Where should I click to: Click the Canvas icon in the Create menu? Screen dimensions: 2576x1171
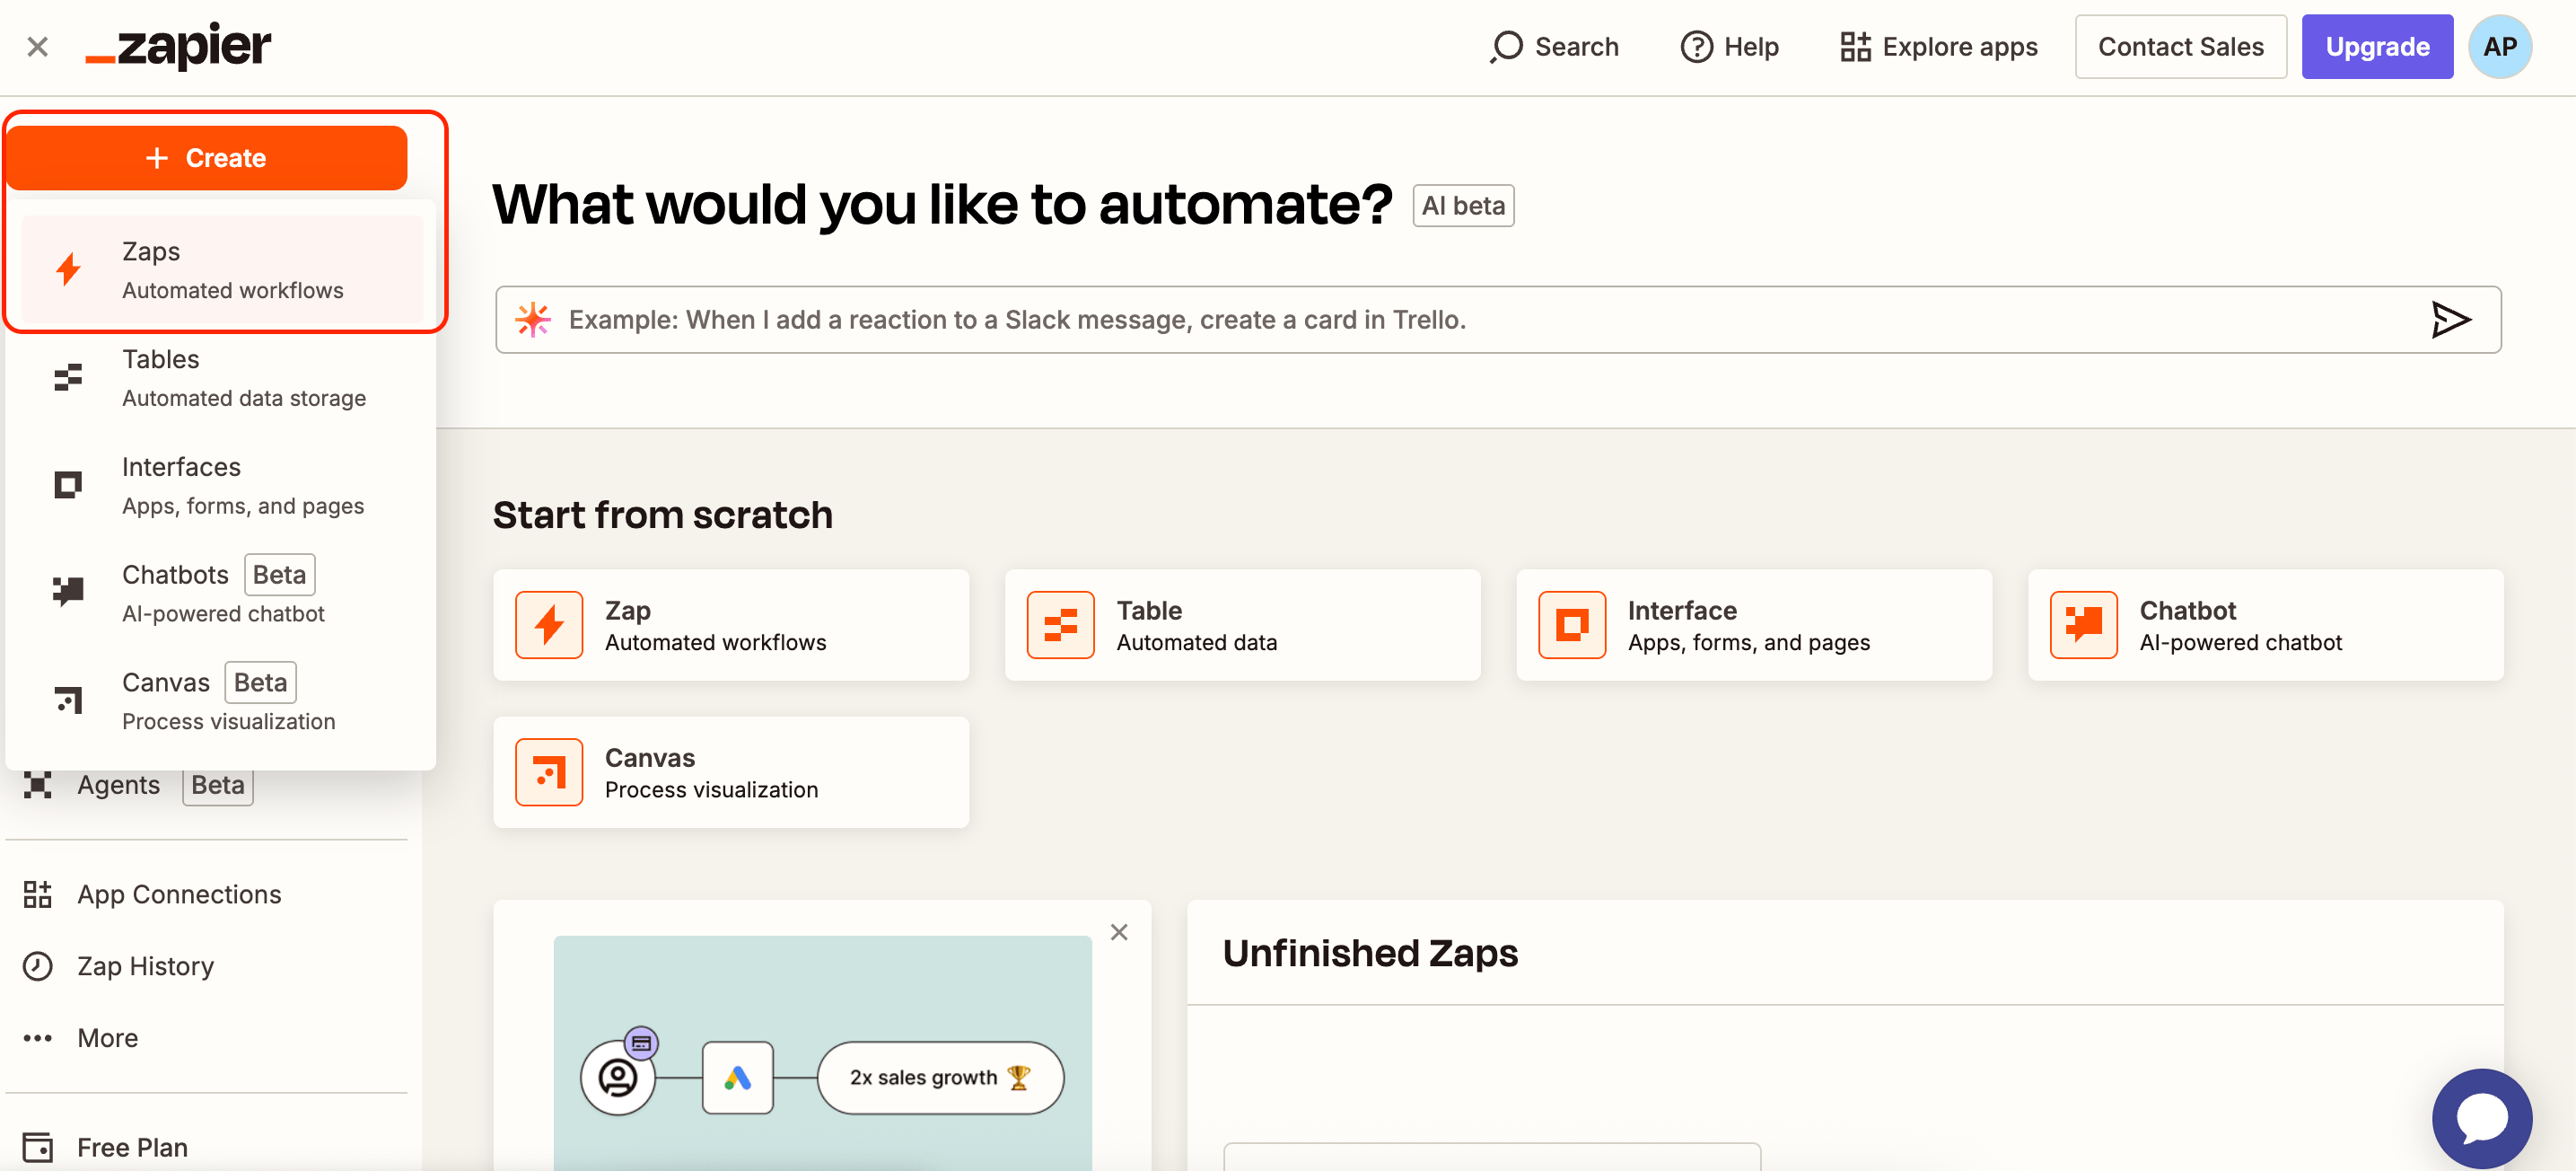(x=68, y=700)
